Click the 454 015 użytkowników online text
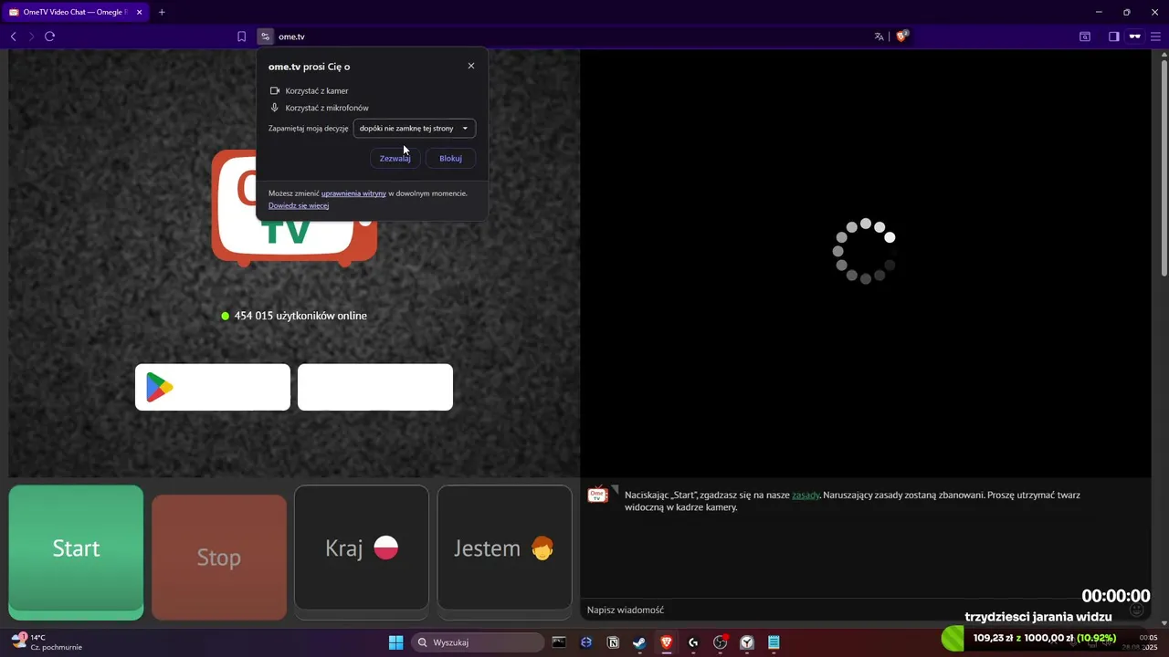This screenshot has height=657, width=1169. (300, 316)
